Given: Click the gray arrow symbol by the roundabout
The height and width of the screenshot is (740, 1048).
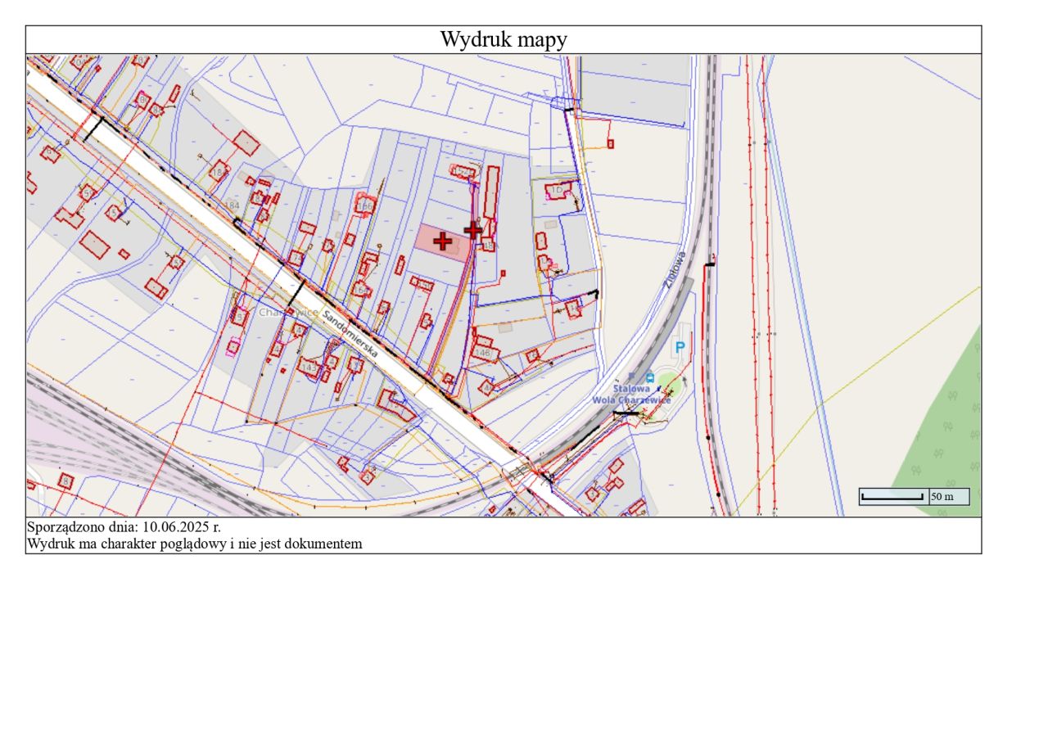Looking at the screenshot, I should pos(685,381).
